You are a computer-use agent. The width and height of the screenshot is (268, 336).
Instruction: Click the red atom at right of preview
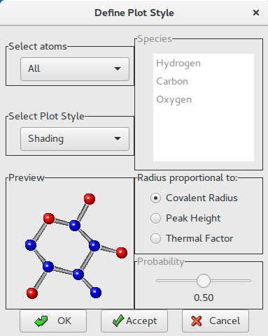coord(122,253)
